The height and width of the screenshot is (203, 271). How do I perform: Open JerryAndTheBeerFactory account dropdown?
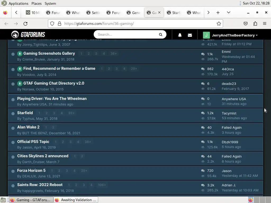[234, 35]
